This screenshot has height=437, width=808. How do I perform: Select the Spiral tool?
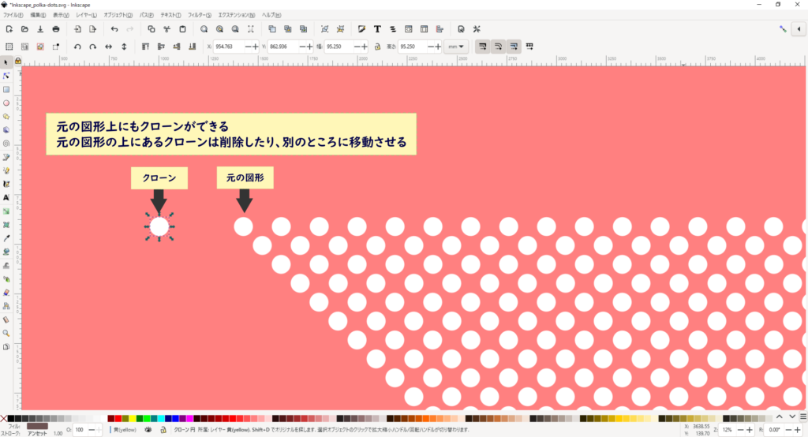point(6,144)
